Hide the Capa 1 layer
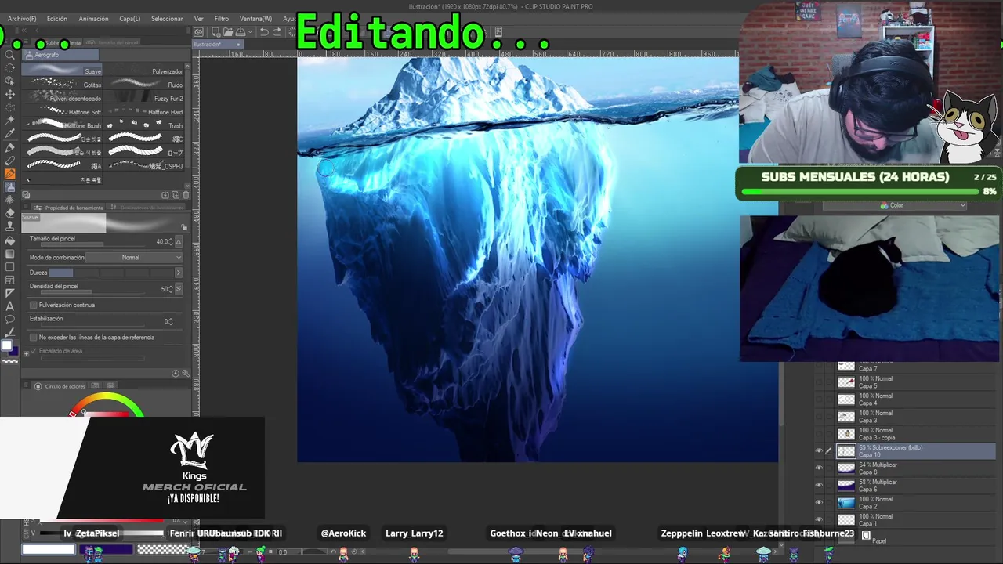This screenshot has width=1003, height=564. tap(819, 519)
